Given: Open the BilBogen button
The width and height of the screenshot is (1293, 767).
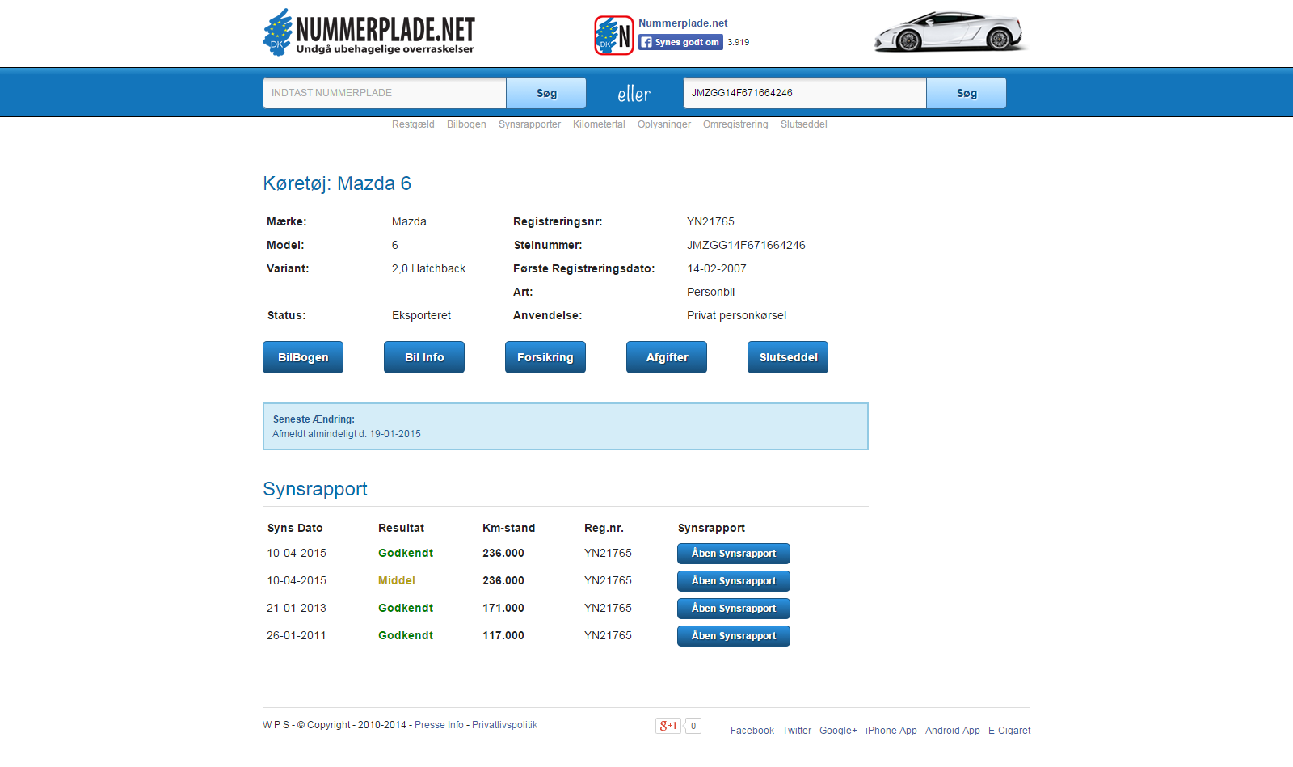Looking at the screenshot, I should pyautogui.click(x=303, y=357).
